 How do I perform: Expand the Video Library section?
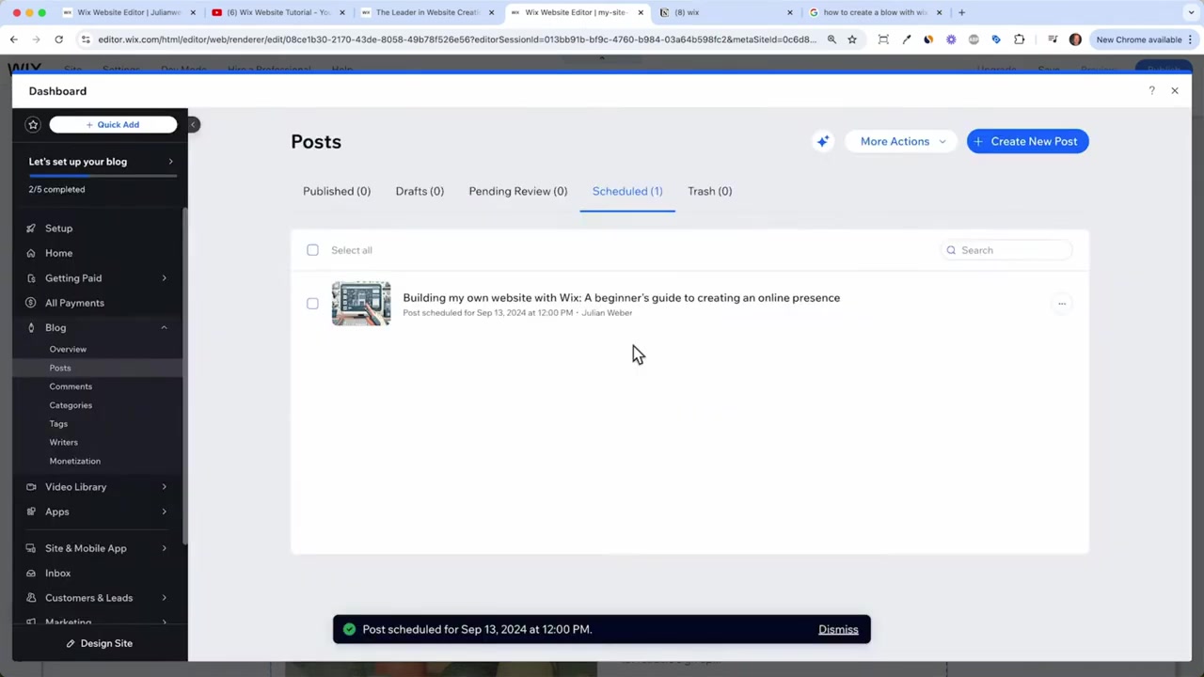pyautogui.click(x=164, y=487)
